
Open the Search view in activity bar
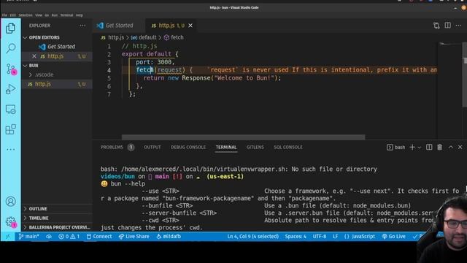[x=10, y=48]
